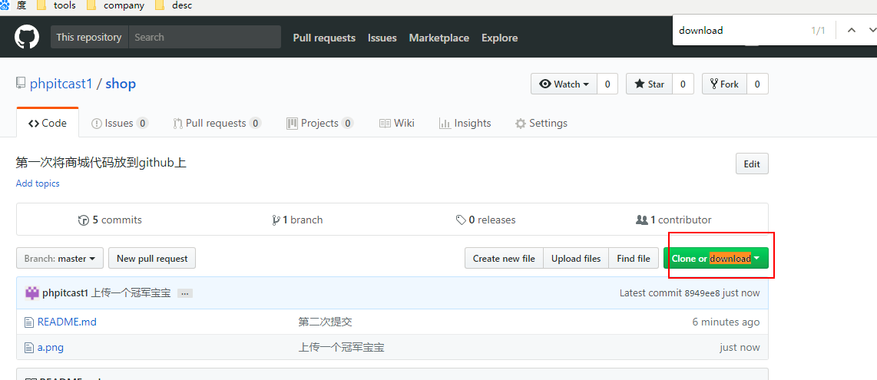
Task: Click the a.png file icon
Action: [29, 348]
